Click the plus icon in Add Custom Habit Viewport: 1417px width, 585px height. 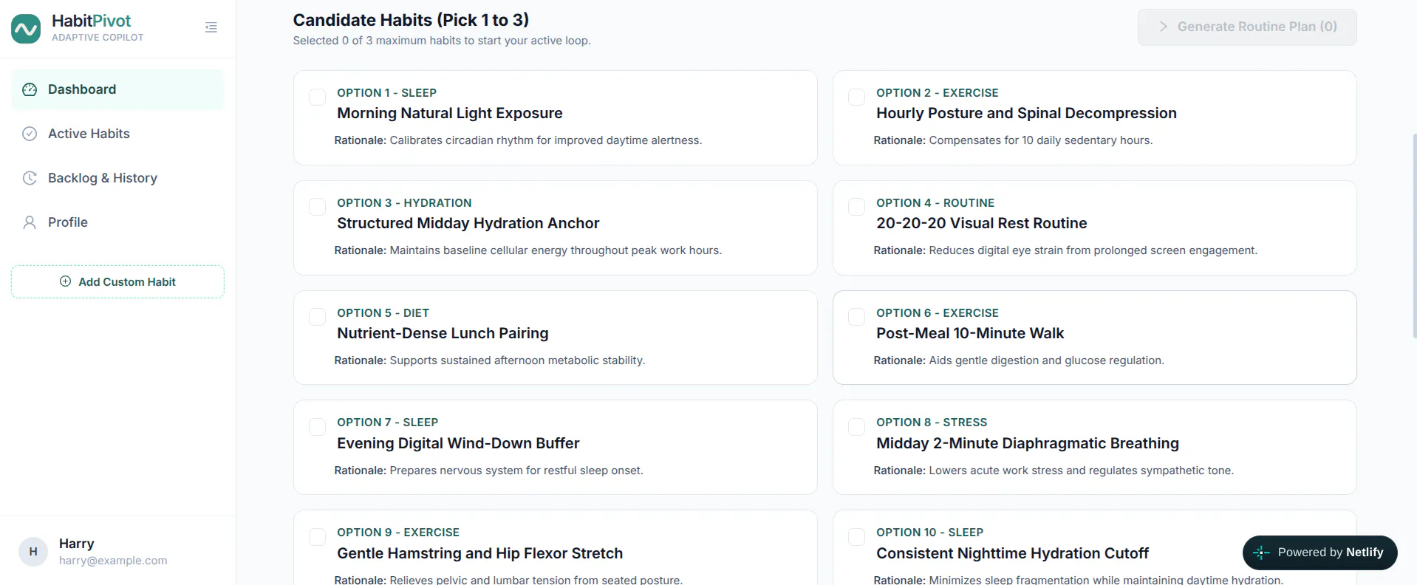tap(65, 281)
